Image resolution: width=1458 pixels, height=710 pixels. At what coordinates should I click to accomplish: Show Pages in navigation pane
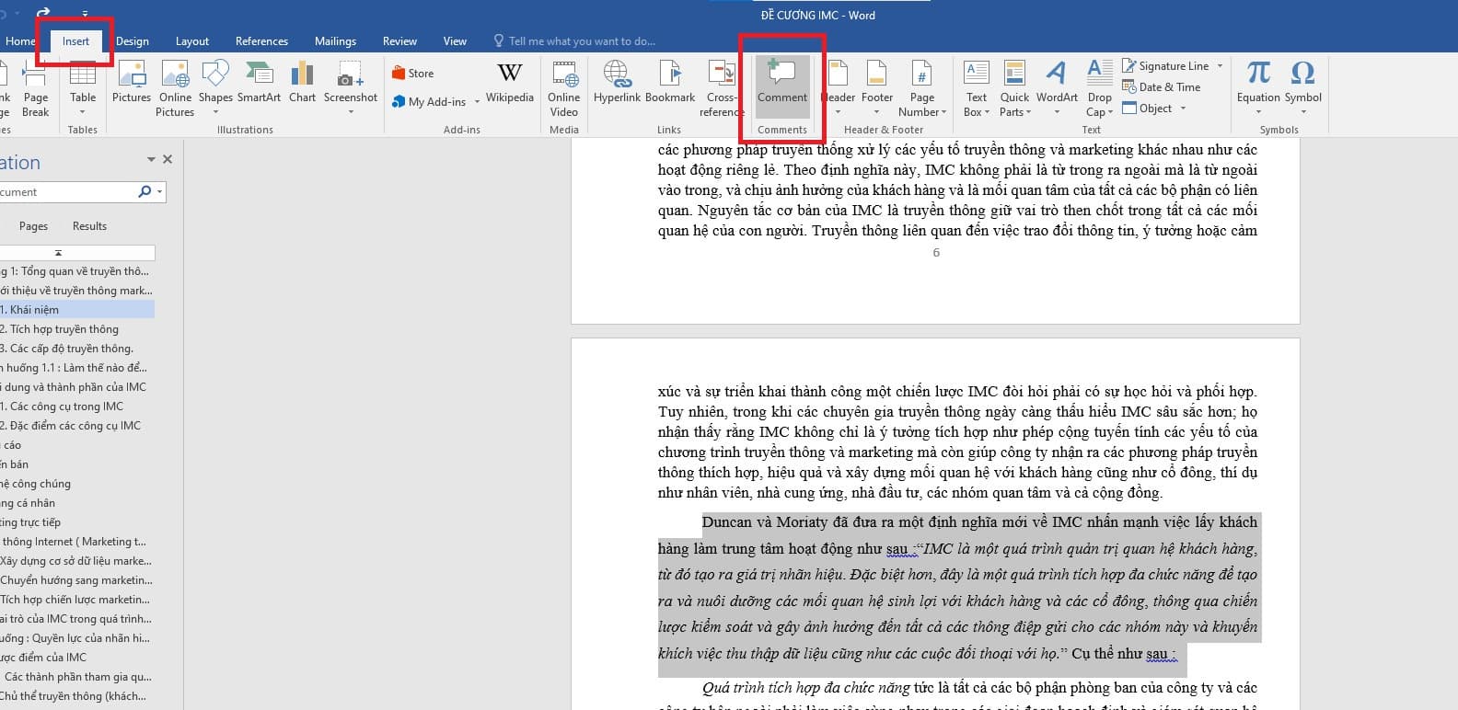(33, 226)
